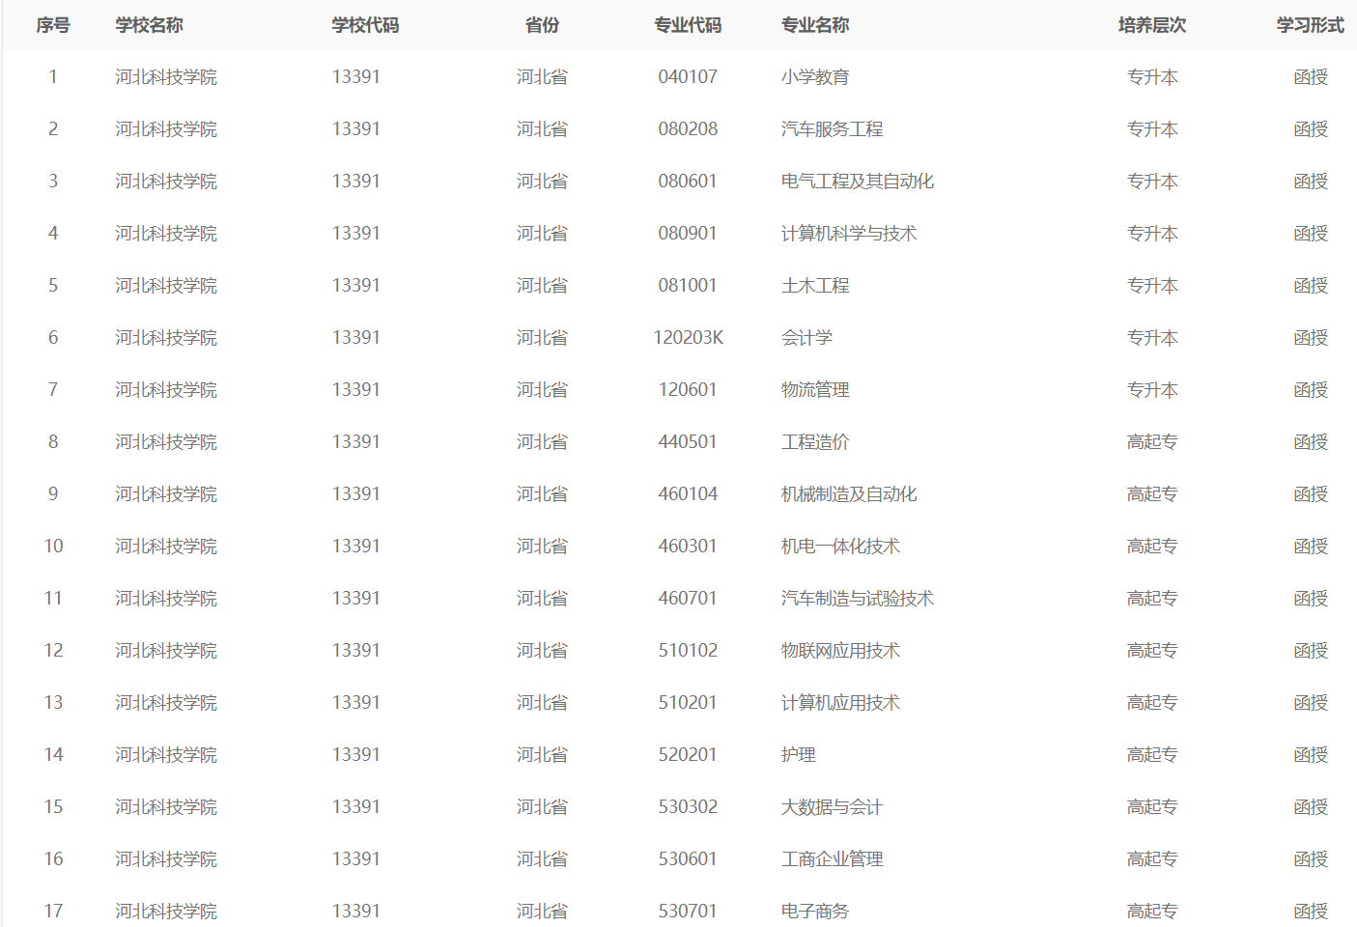Click major code 120203K

click(689, 338)
